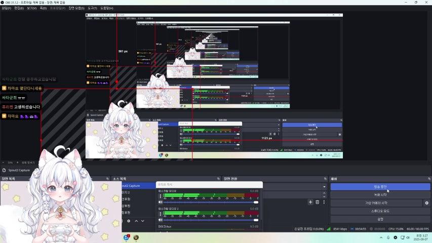Open the 편집(E) menu
This screenshot has height=243, width=432.
click(19, 8)
